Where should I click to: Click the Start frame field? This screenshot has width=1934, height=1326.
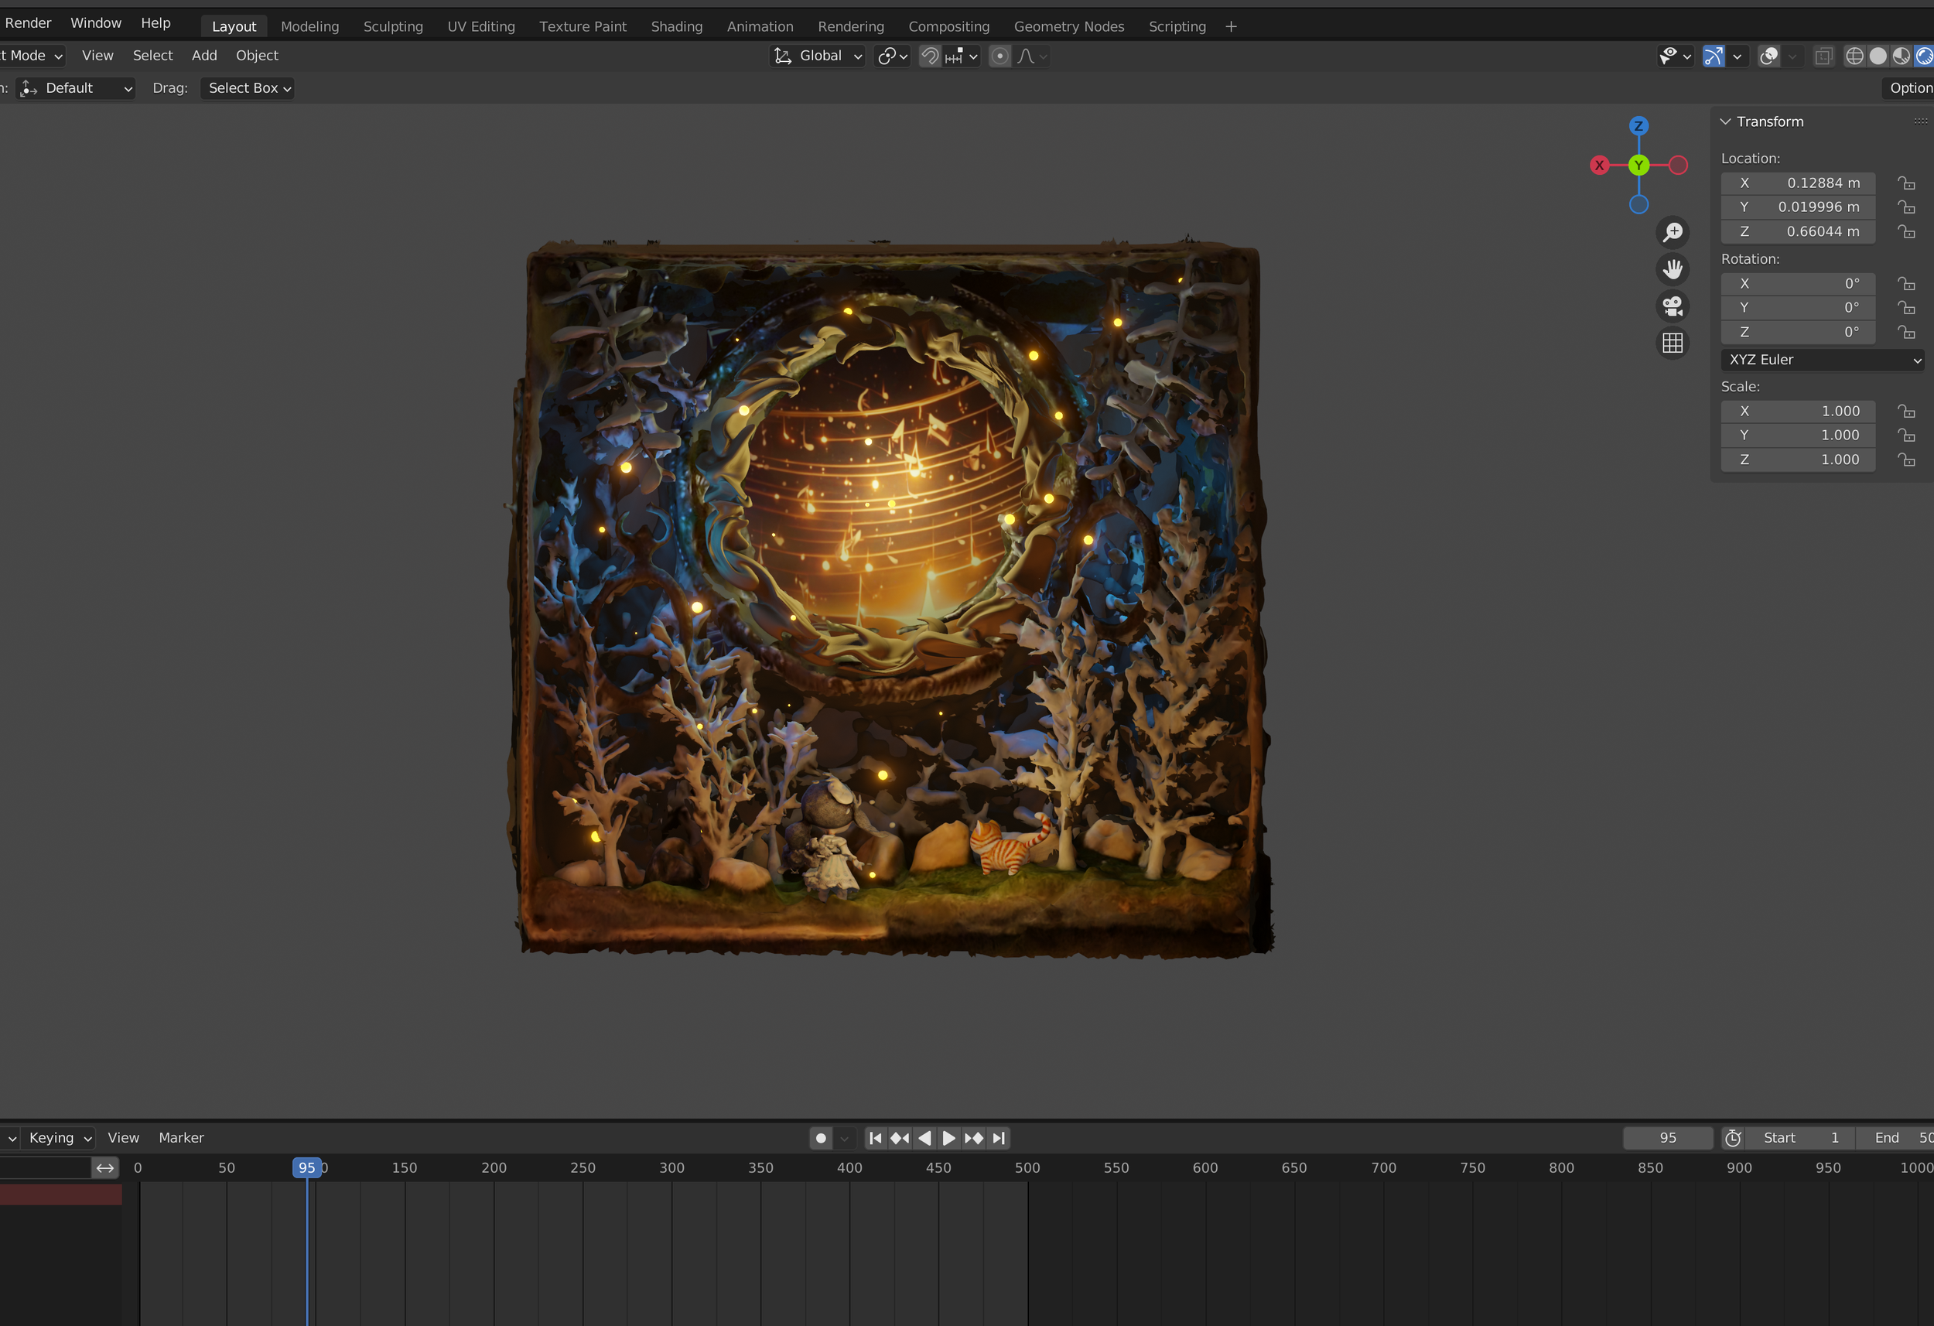click(x=1800, y=1138)
